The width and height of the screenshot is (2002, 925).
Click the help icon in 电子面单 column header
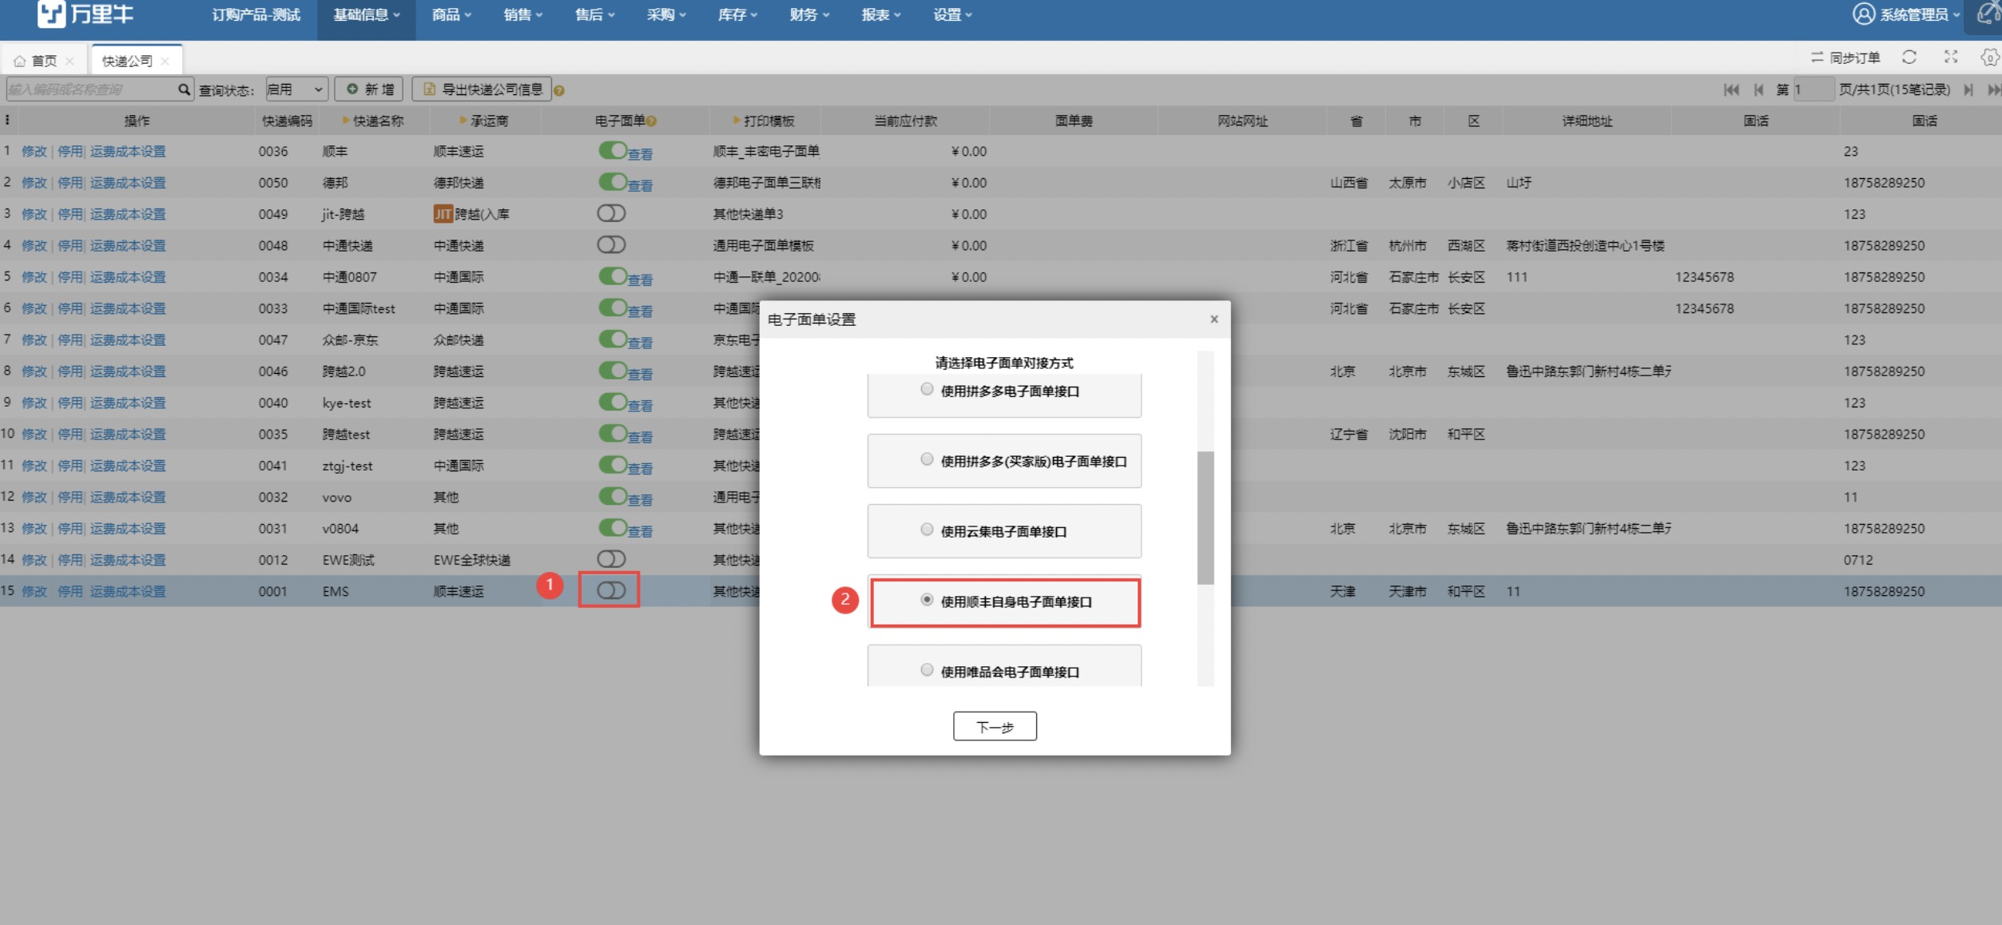(x=652, y=121)
